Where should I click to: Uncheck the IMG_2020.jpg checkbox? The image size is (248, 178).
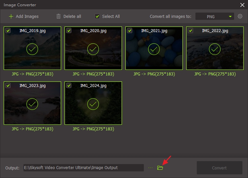(69, 30)
